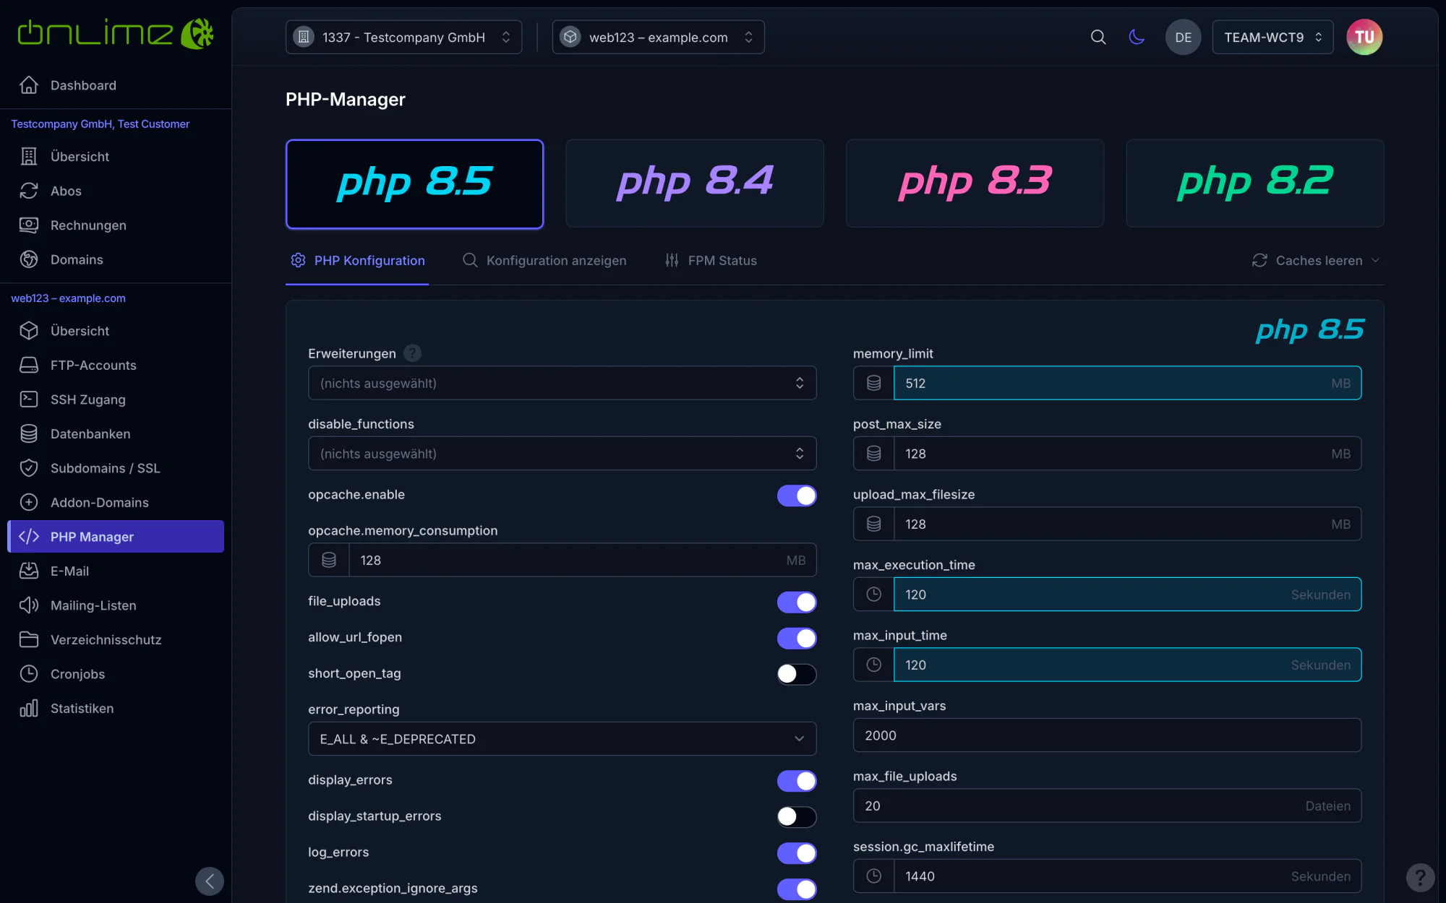Change language via DE button
Image resolution: width=1446 pixels, height=903 pixels.
tap(1183, 37)
